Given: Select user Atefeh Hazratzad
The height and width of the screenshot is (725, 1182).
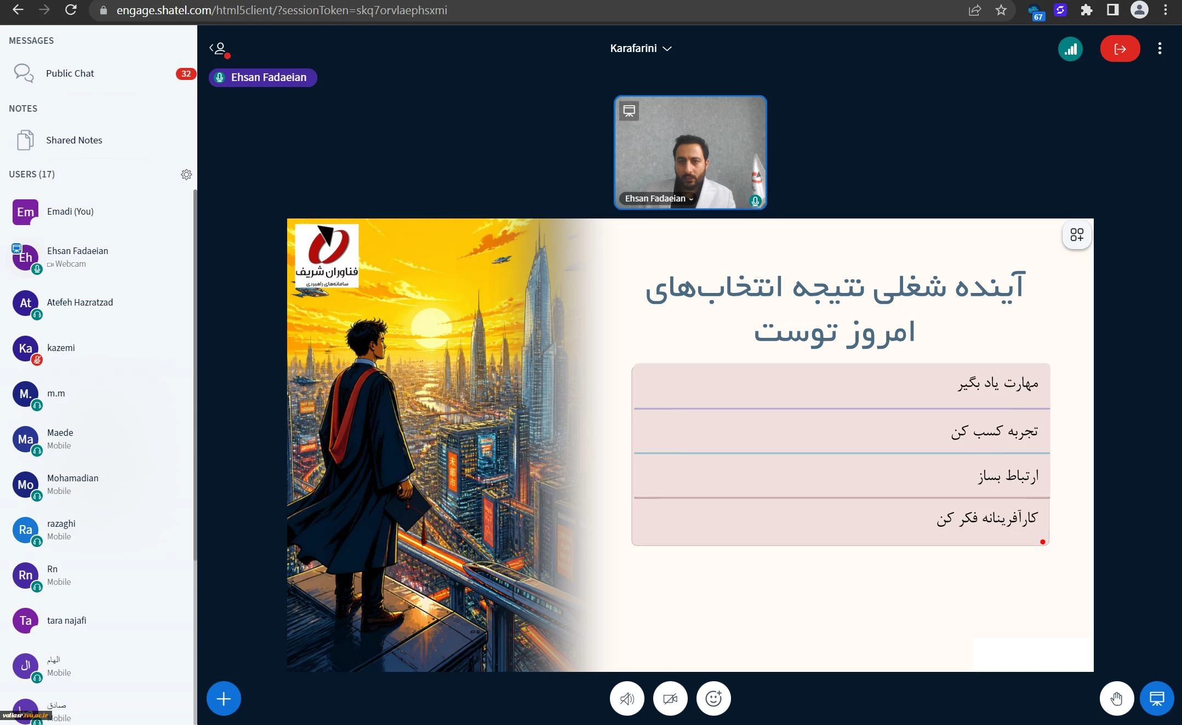Looking at the screenshot, I should [x=99, y=303].
